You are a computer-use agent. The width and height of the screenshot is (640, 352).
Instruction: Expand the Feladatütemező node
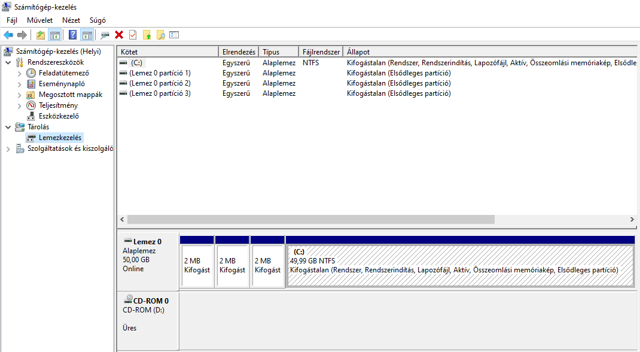(x=19, y=74)
